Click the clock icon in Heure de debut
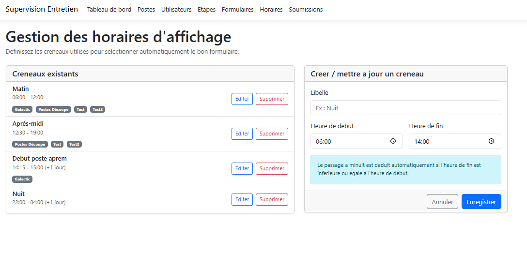This screenshot has height=269, width=527. (393, 141)
